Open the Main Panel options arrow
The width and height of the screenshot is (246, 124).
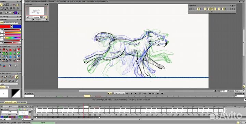[18, 1]
